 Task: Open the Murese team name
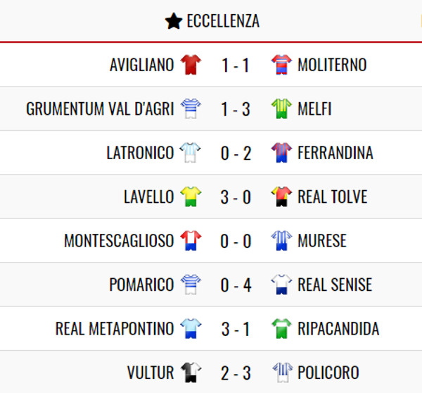pos(322,241)
